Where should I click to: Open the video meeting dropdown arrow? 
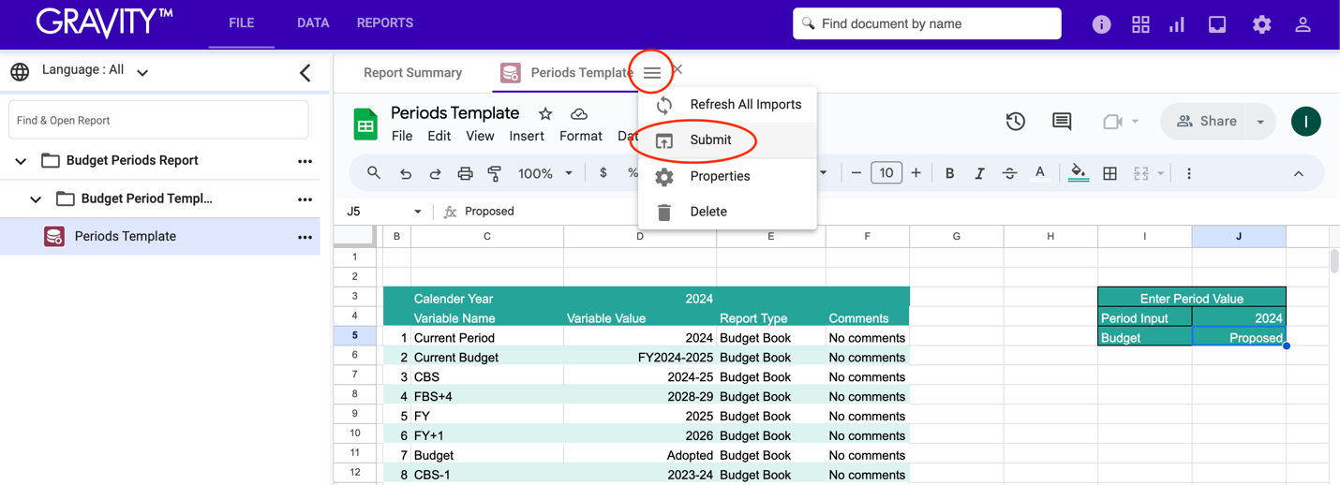(x=1135, y=122)
